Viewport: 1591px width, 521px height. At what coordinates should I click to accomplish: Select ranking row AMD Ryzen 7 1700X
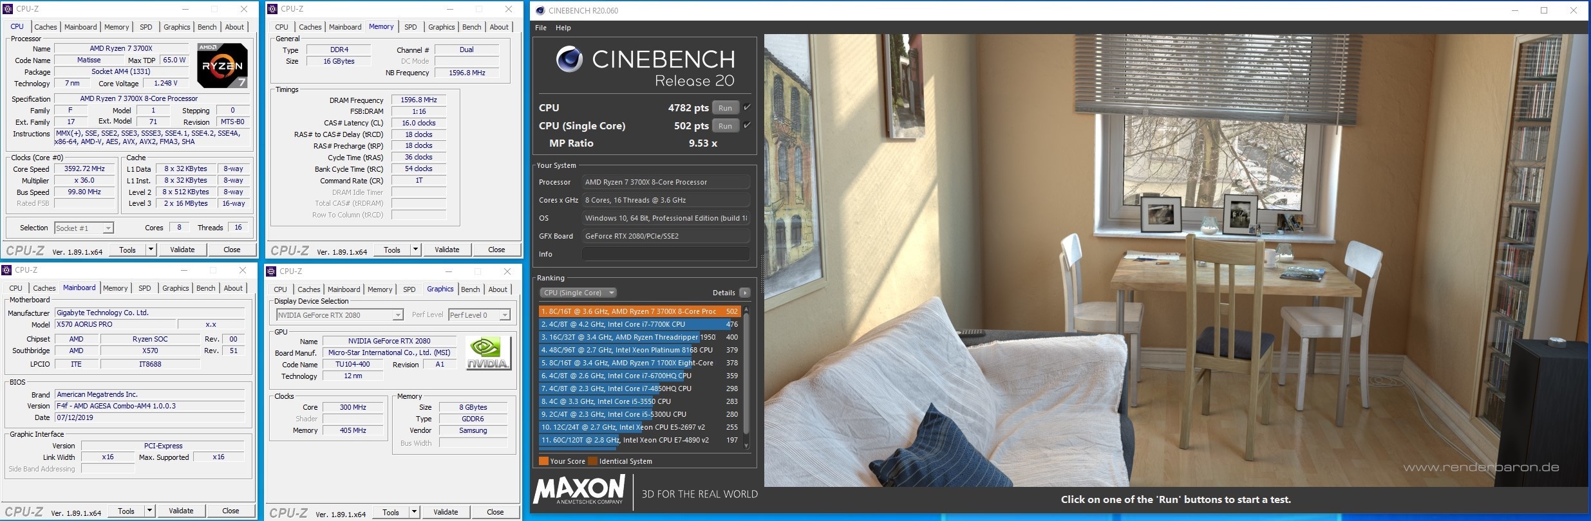coord(639,363)
